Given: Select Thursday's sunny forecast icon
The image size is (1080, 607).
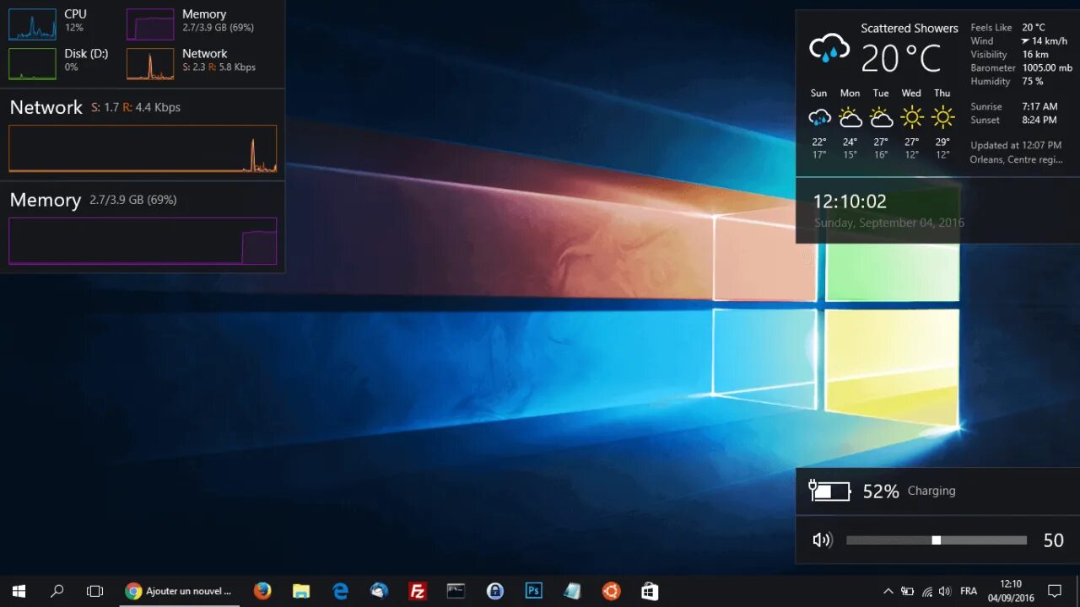Looking at the screenshot, I should tap(942, 117).
